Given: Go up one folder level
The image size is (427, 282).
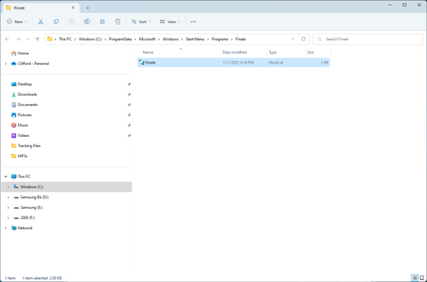Looking at the screenshot, I should [37, 39].
